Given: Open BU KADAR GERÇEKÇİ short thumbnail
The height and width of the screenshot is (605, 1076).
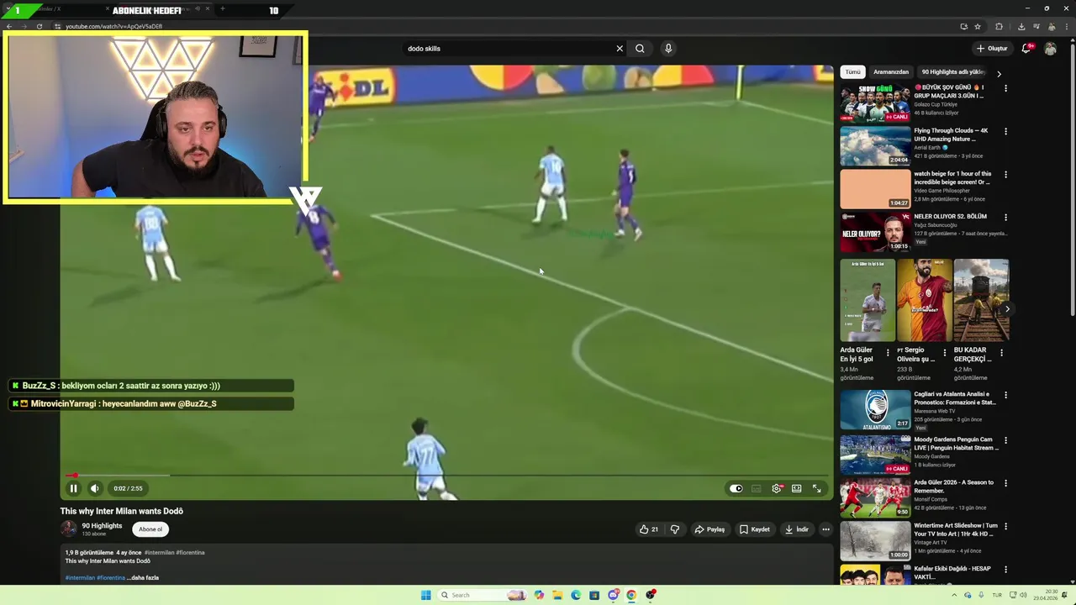Looking at the screenshot, I should point(981,300).
